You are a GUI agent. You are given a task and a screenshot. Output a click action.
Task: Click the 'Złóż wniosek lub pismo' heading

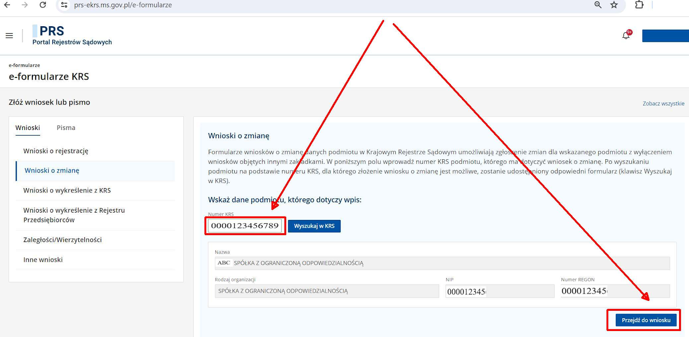point(50,102)
